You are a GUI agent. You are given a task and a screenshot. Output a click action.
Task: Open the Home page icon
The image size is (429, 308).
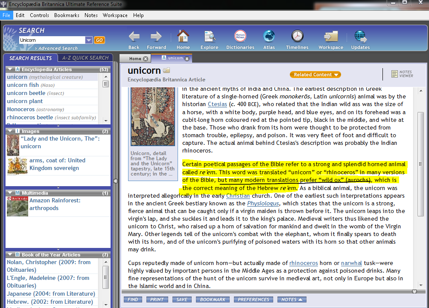click(x=183, y=36)
